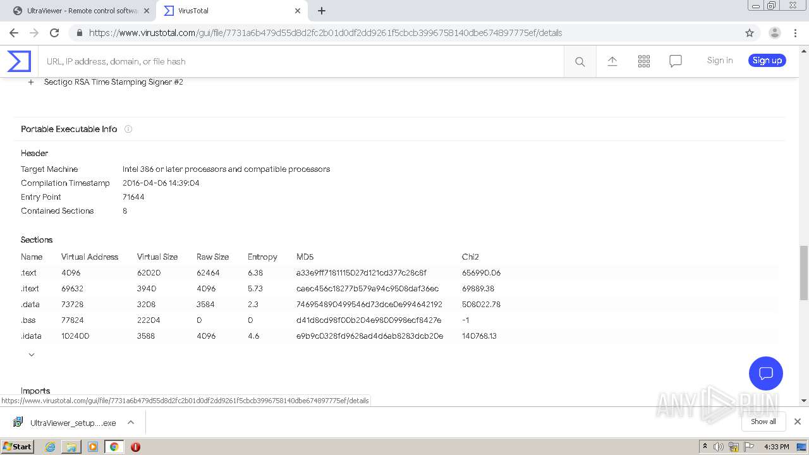The width and height of the screenshot is (809, 455).
Task: Show hidden system tray icons
Action: tap(705, 447)
